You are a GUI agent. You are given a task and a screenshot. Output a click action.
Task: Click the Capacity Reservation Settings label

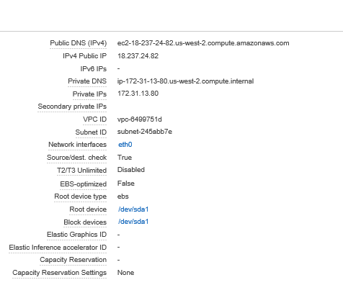pos(59,273)
